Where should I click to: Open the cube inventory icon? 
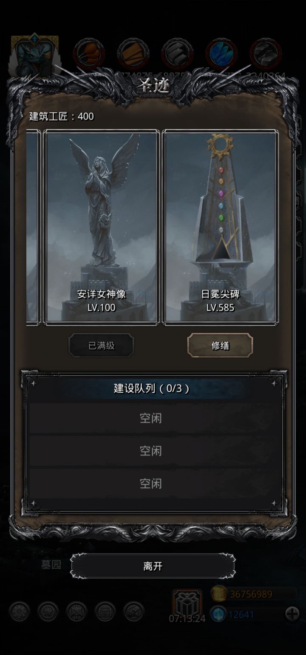point(133,612)
